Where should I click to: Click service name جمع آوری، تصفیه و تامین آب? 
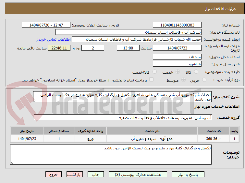pos(152,139)
